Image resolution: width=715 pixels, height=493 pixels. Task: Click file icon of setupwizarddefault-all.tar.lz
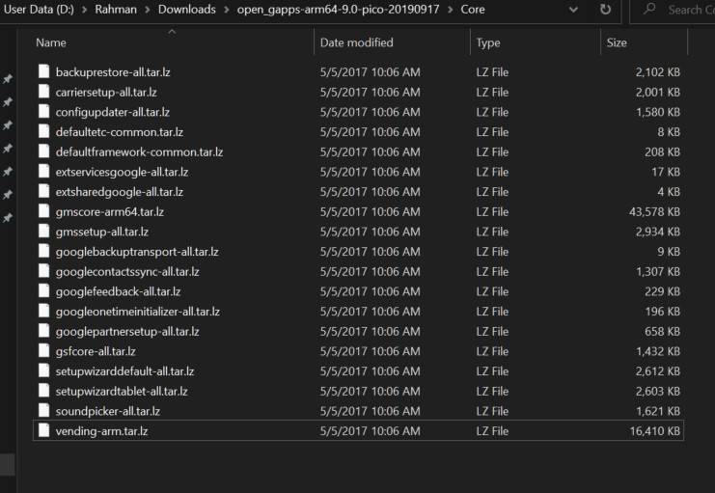click(43, 370)
